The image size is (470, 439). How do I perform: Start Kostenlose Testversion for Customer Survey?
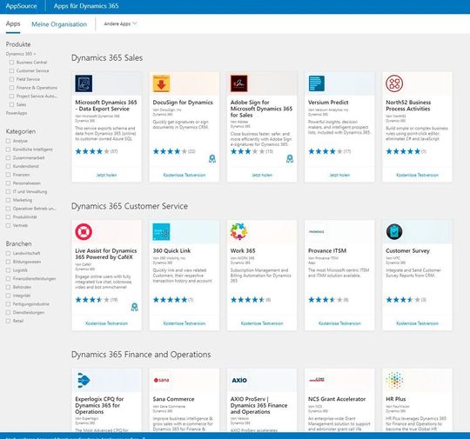coord(417,323)
